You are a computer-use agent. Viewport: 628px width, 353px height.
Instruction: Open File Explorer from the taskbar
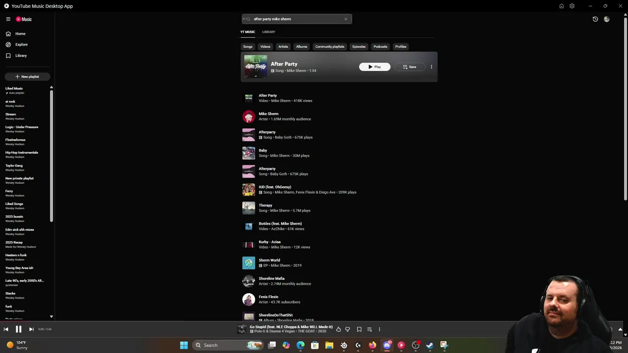[x=329, y=345]
